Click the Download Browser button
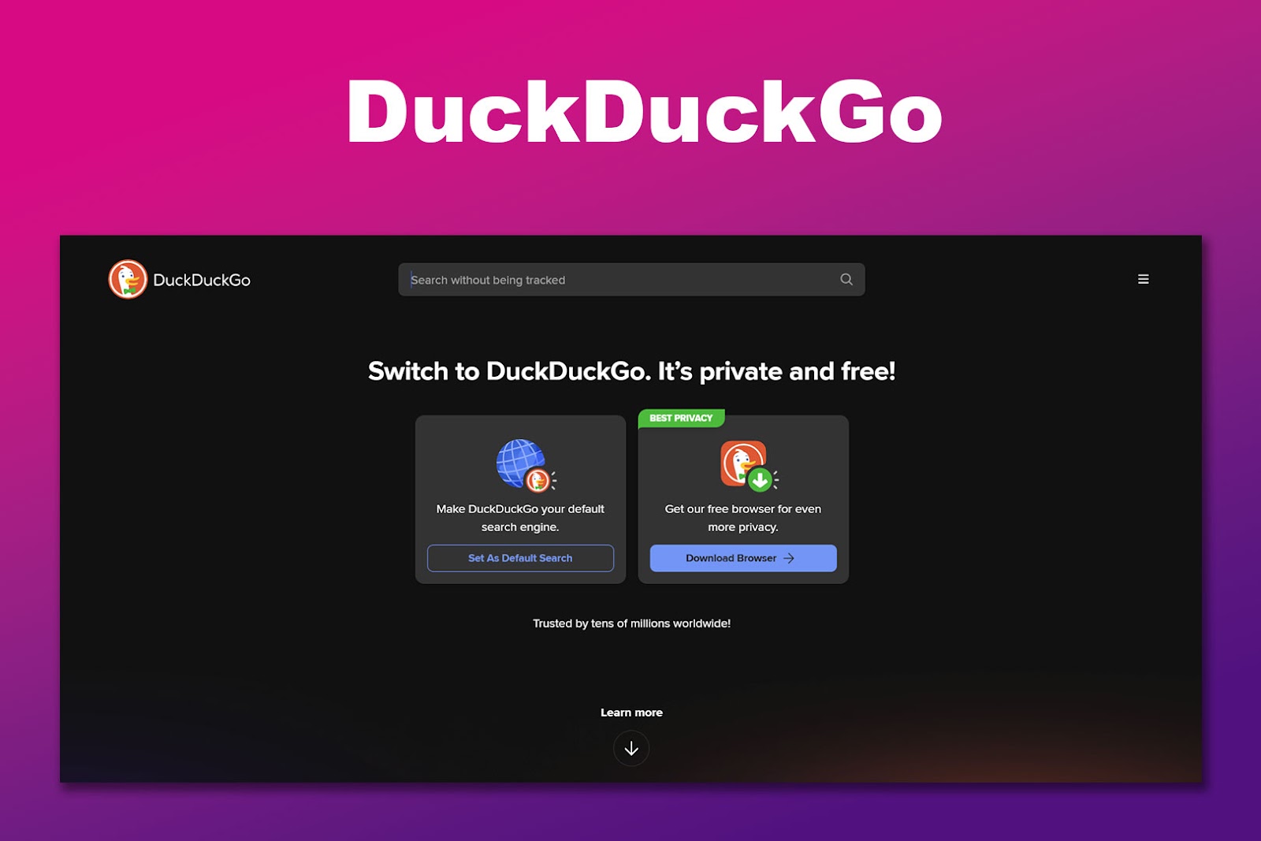1261x841 pixels. (743, 558)
